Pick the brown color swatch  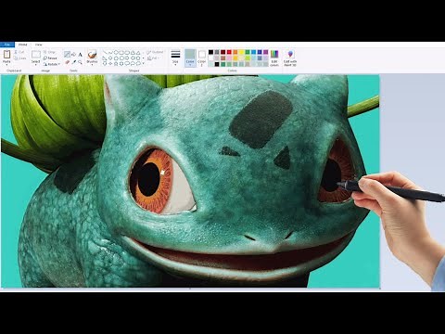[222, 58]
